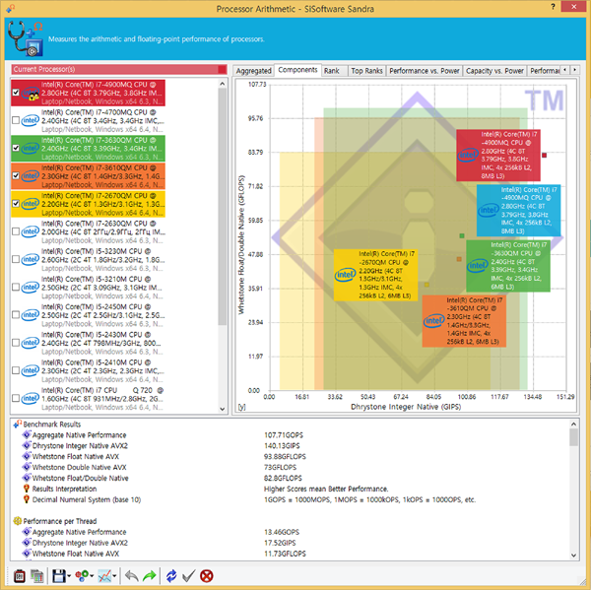Screen dimensions: 591x590
Task: Select Aggregate Native Performance 107.71GOPS row
Action: click(291, 435)
